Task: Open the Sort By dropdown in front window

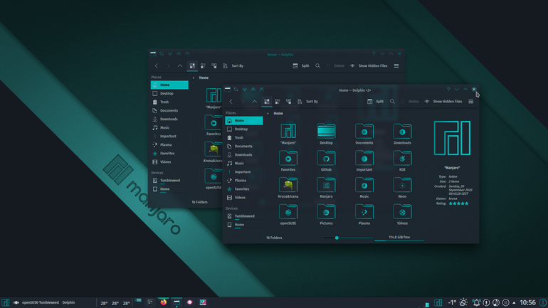Action: pos(308,102)
